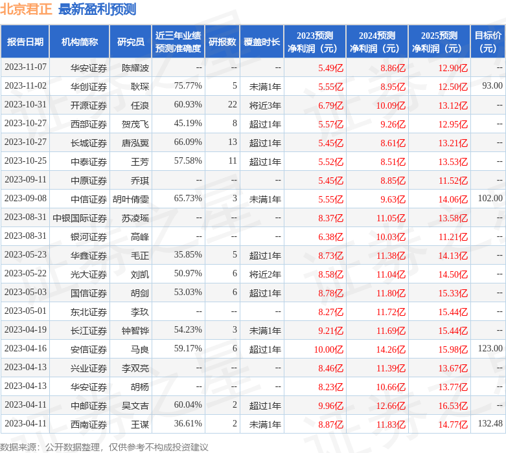
Task: Select researcher 胡剑
Action: [140, 293]
